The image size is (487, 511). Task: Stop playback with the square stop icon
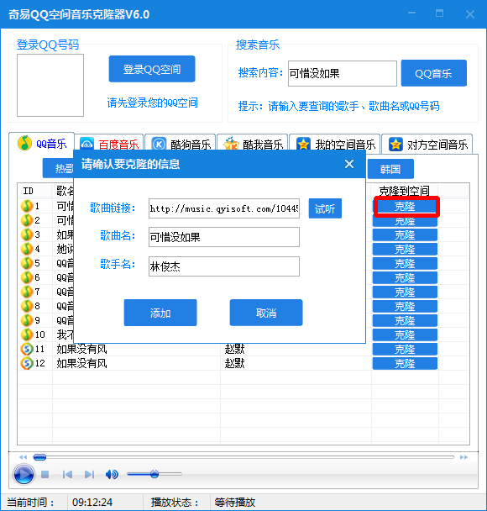click(45, 475)
